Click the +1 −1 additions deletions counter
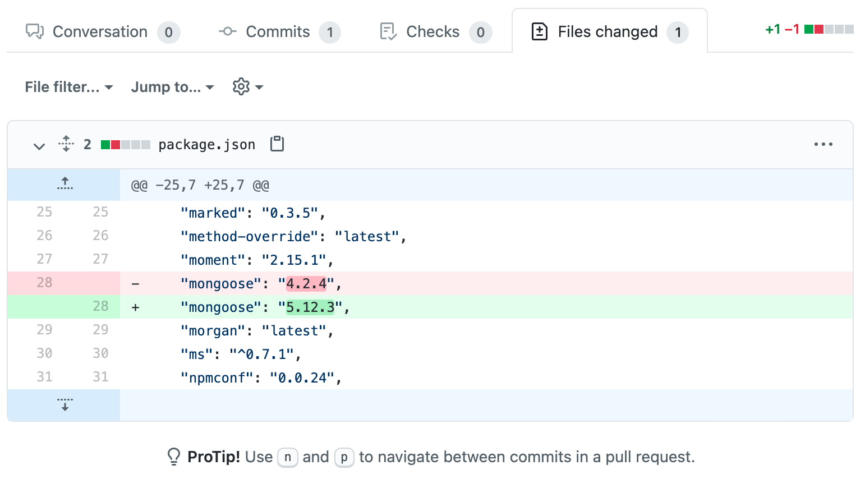Screen dimensions: 865x488 click(783, 29)
